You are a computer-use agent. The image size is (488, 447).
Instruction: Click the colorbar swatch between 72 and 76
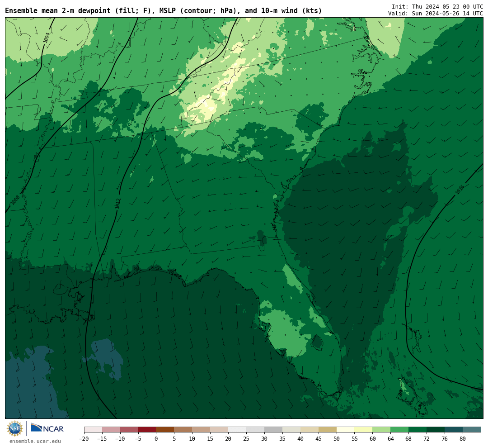click(x=436, y=430)
